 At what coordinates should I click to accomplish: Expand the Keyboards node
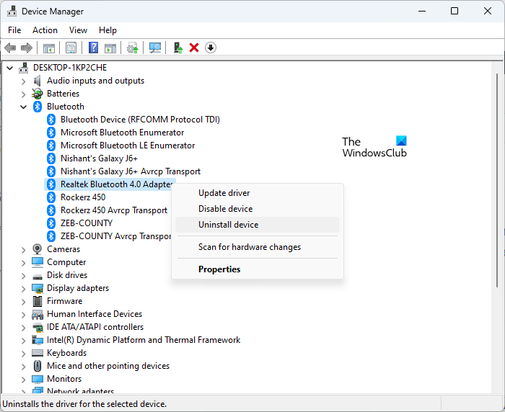23,354
